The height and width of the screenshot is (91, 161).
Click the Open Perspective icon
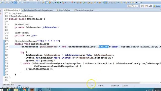click(142, 6)
